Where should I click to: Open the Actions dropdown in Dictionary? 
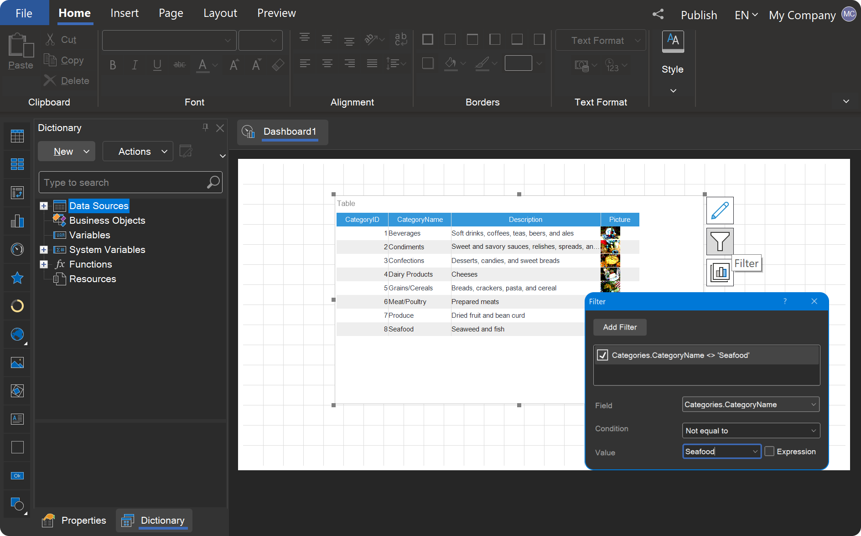pyautogui.click(x=138, y=152)
